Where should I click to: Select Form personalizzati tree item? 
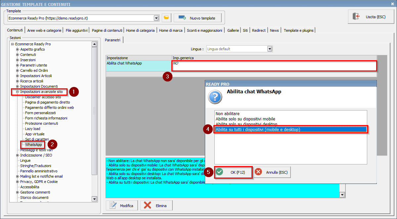40,113
